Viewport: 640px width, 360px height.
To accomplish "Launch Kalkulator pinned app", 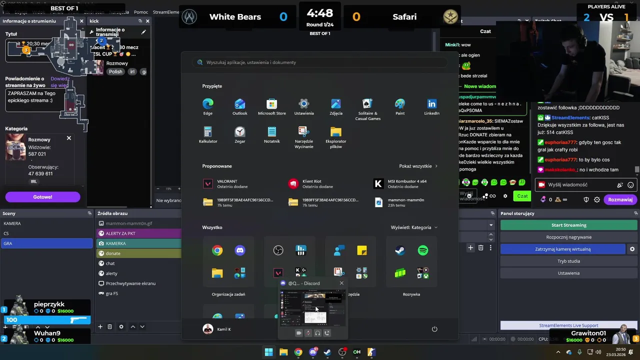I will [208, 135].
